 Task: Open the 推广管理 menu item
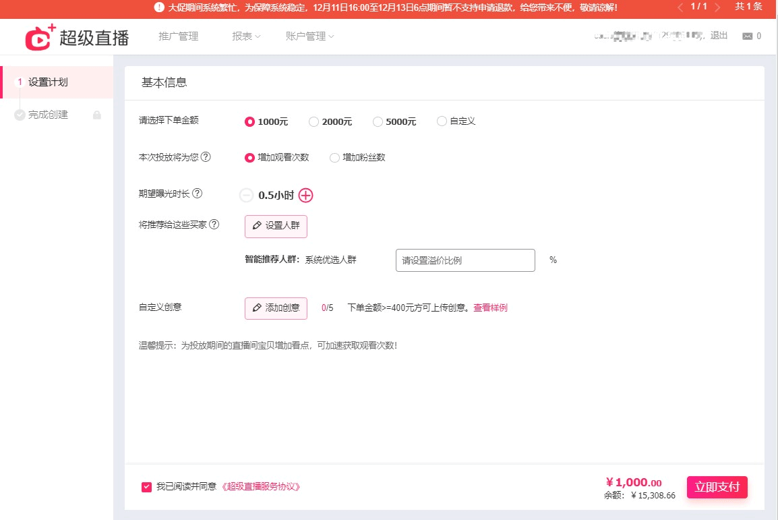(x=179, y=36)
